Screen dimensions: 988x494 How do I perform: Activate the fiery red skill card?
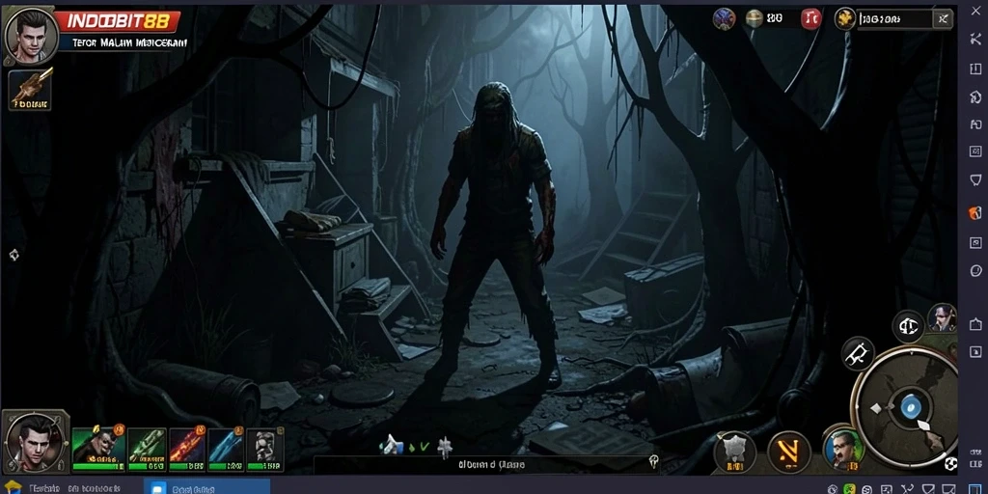point(187,450)
